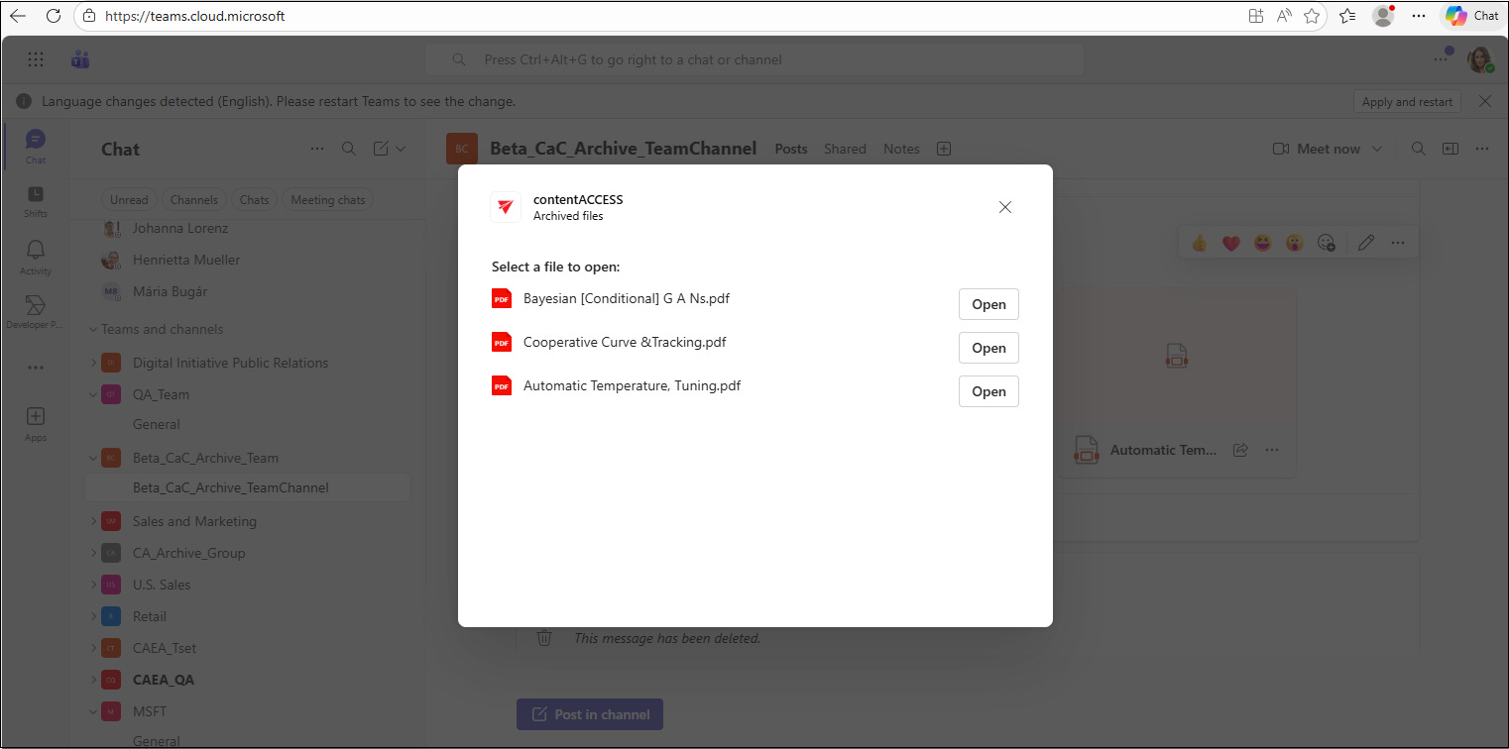Open the Cooperative Curve &Tracking.pdf file
The image size is (1509, 749).
[987, 348]
